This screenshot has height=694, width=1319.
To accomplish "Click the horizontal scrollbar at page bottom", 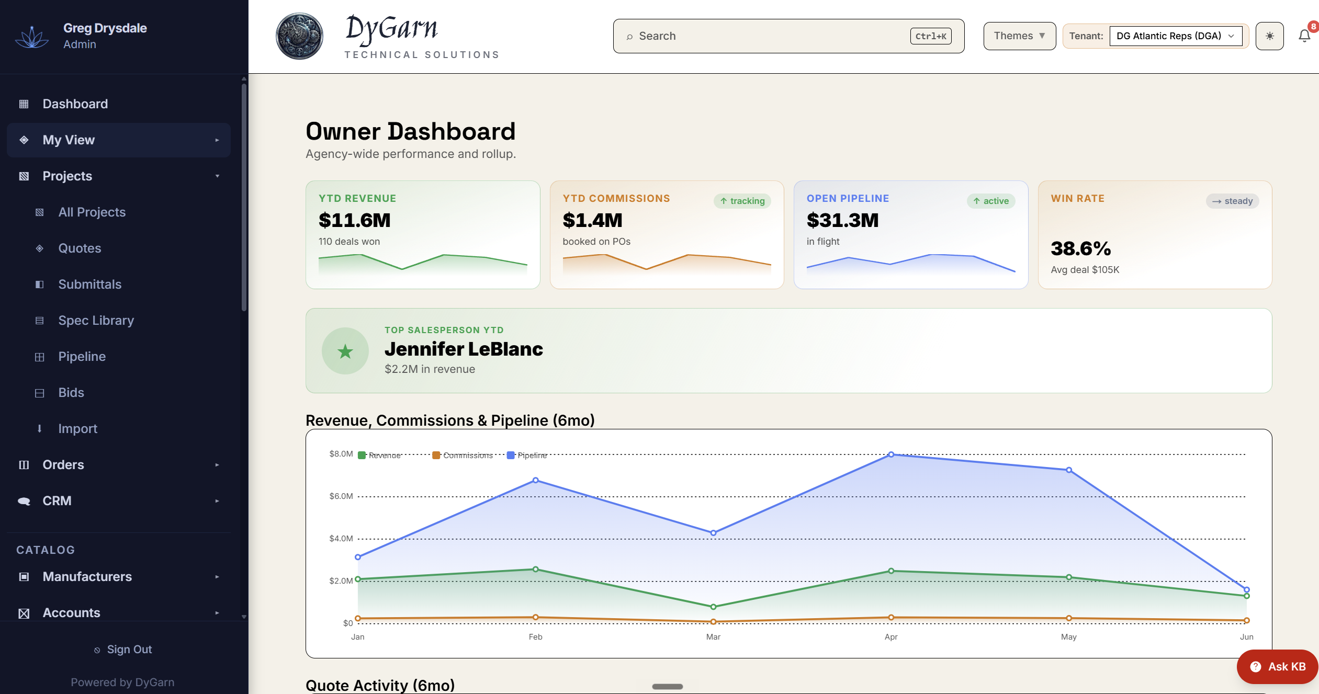I will [667, 687].
